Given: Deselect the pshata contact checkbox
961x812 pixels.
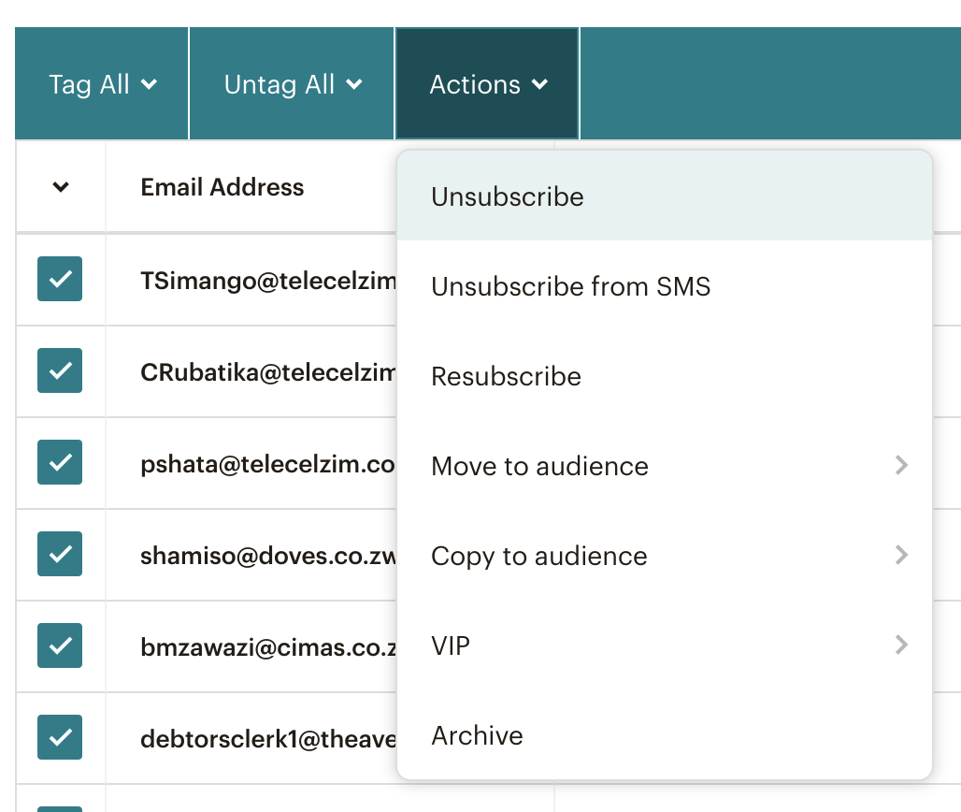Looking at the screenshot, I should tap(60, 462).
